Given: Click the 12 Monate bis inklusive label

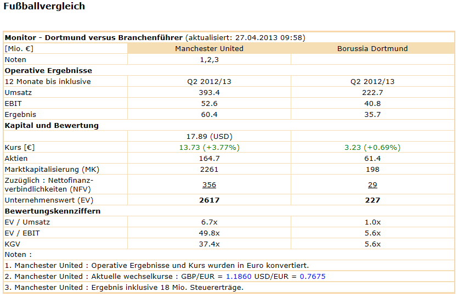Looking at the screenshot, I should [x=48, y=82].
